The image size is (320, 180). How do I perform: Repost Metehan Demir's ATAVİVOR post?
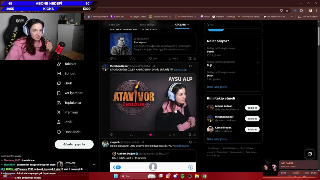[131, 135]
